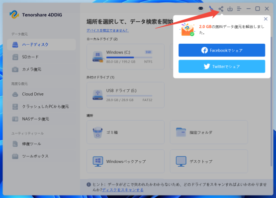Choose デスクトップ location
This screenshot has height=198, width=276.
(209, 161)
